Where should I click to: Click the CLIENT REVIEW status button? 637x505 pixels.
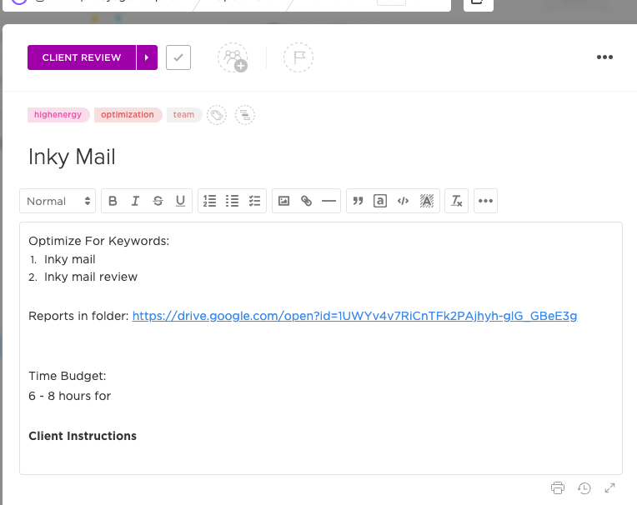[x=82, y=57]
